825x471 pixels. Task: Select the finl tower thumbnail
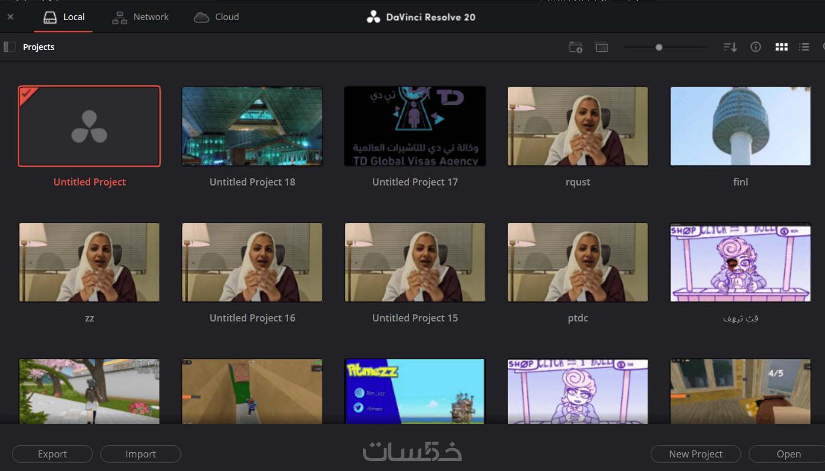coord(741,126)
